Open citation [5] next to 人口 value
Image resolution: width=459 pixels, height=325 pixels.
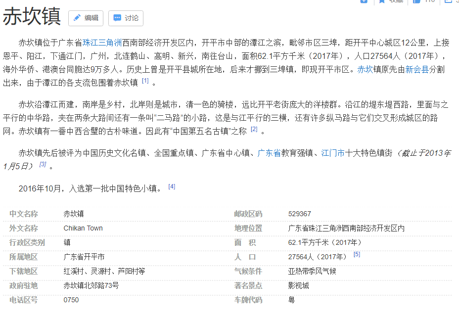[x=357, y=255]
